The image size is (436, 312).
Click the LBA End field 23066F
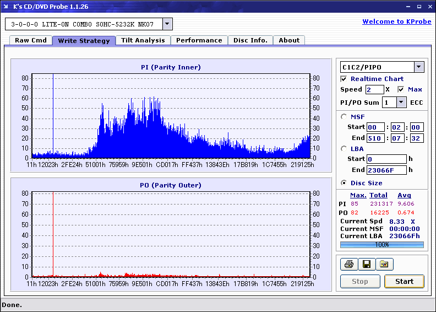386,170
